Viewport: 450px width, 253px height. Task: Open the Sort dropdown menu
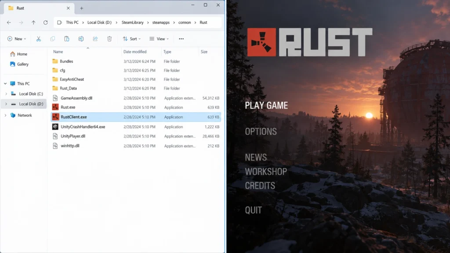(x=132, y=39)
